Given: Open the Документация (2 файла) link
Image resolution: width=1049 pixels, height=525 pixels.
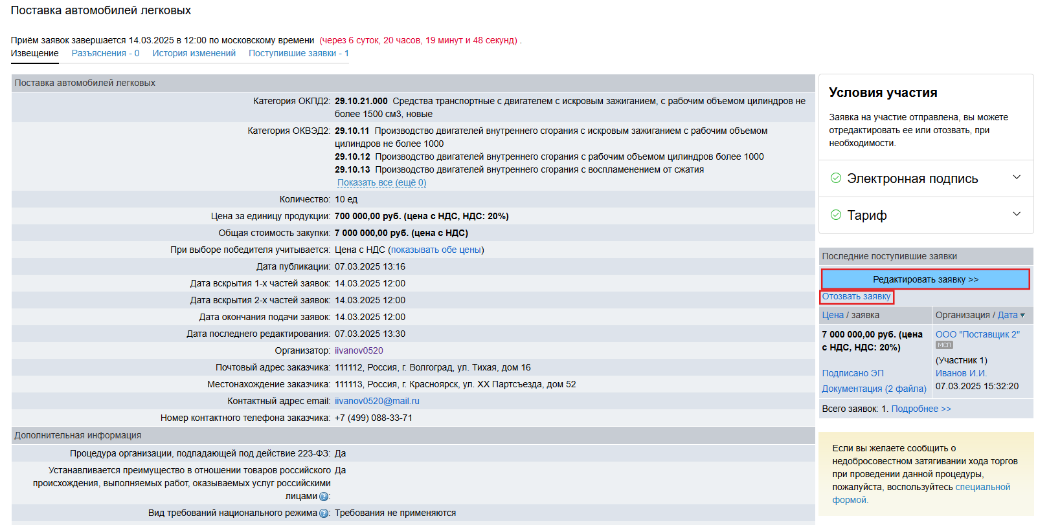Looking at the screenshot, I should click(874, 389).
